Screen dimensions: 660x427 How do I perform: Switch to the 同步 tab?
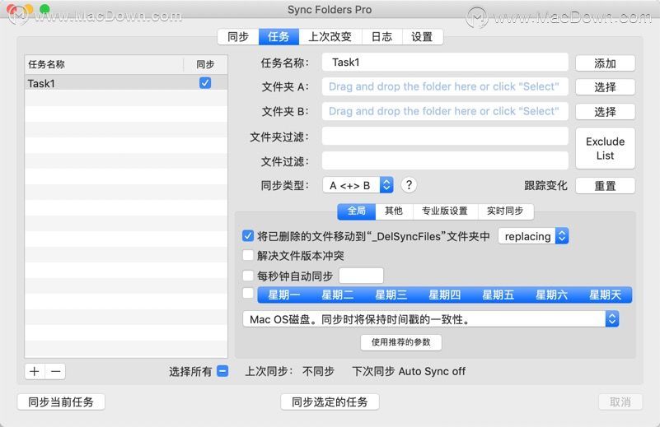(238, 37)
